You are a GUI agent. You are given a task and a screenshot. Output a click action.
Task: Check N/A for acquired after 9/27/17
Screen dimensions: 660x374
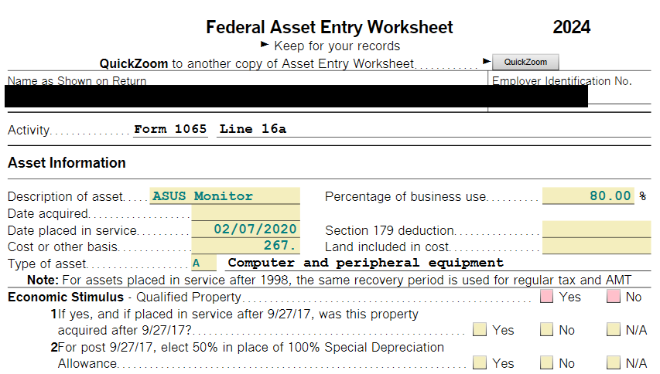click(x=614, y=330)
